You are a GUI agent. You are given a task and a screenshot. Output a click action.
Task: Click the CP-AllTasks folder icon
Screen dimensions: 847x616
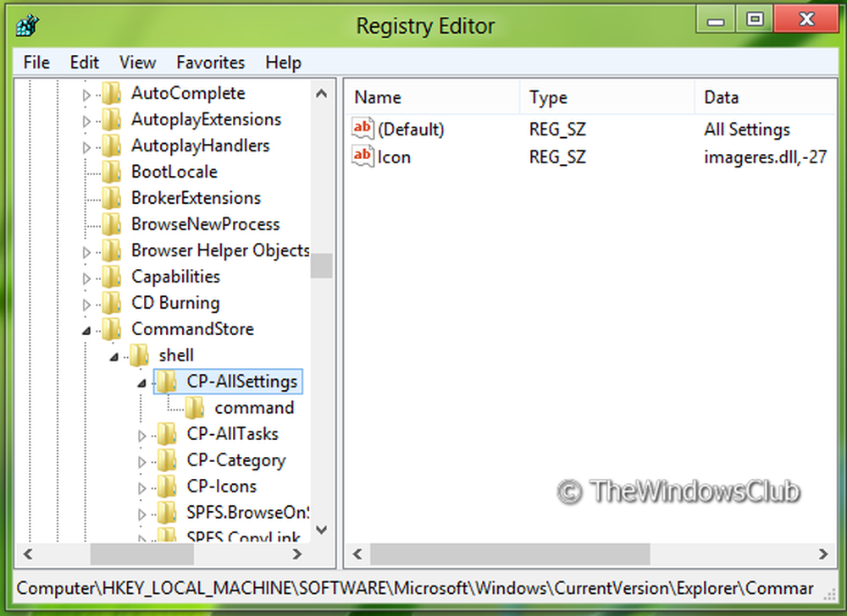pyautogui.click(x=167, y=434)
